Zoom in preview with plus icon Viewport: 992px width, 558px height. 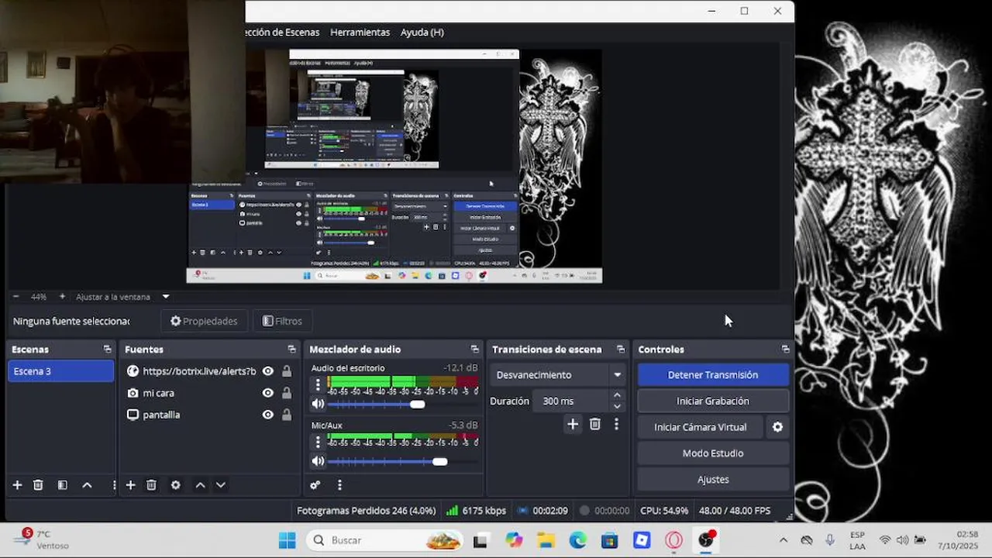click(62, 297)
